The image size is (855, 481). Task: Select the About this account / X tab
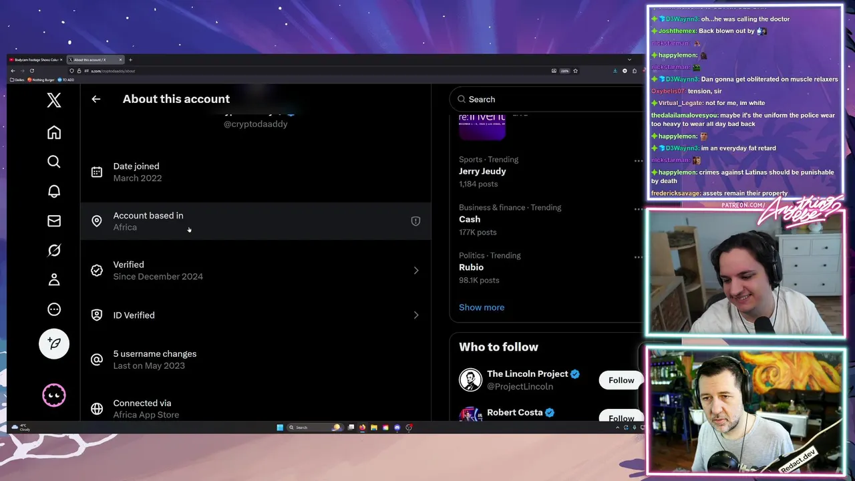(96, 59)
